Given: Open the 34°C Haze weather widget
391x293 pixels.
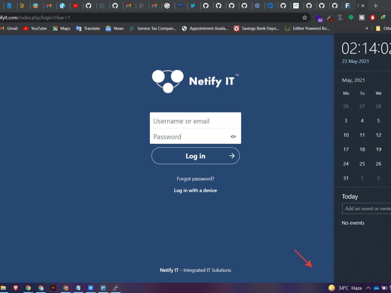Looking at the screenshot, I should click(x=345, y=288).
